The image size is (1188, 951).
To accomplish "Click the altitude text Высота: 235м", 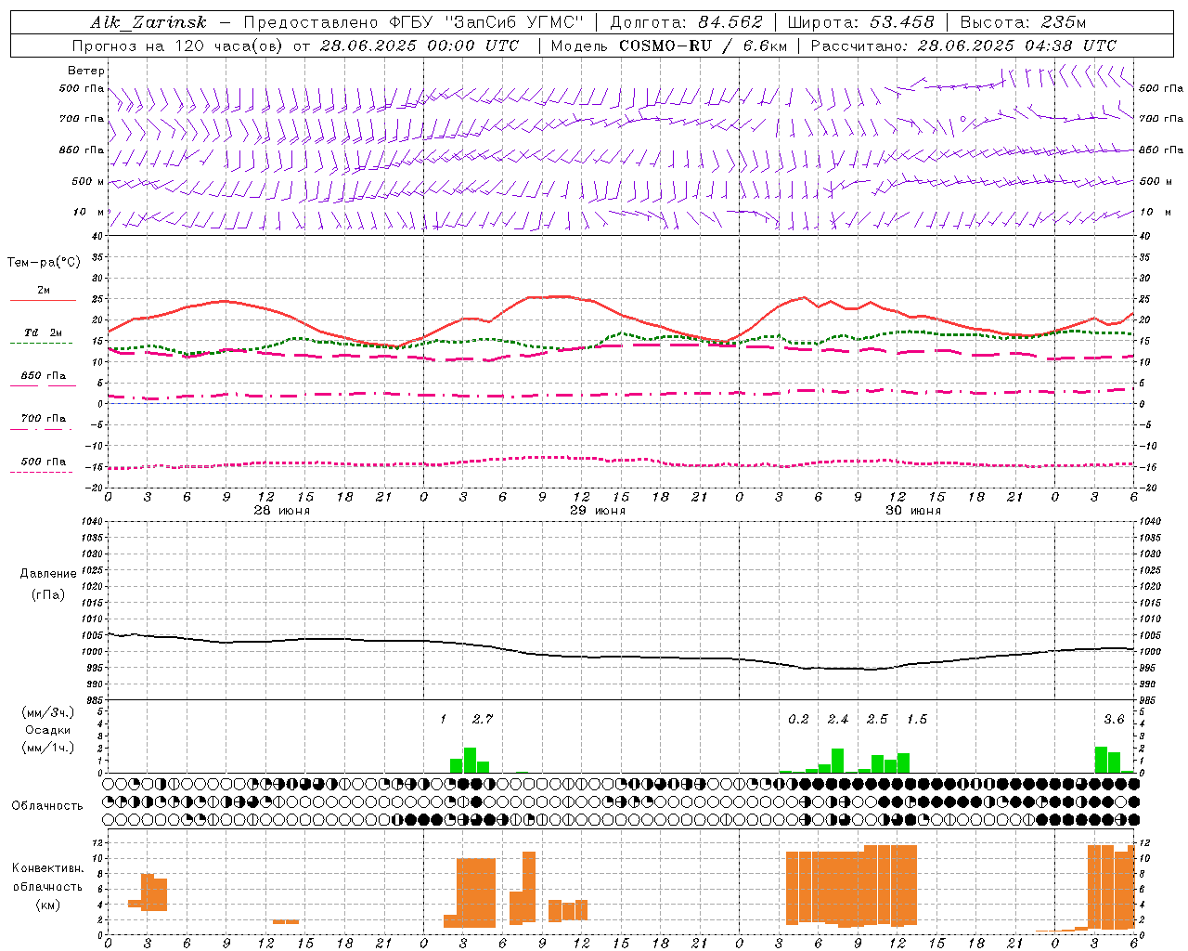I will [x=1023, y=22].
